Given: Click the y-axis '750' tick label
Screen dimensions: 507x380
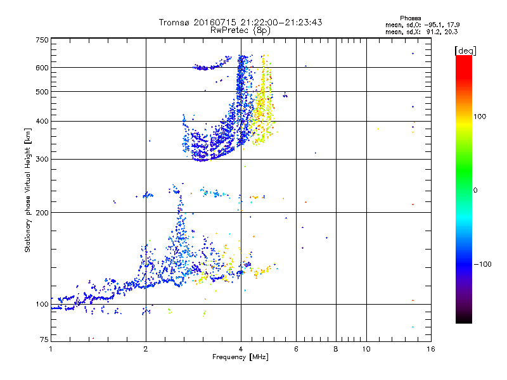Looking at the screenshot, I should [42, 40].
